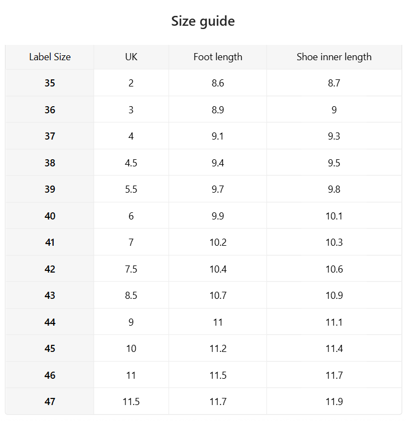Click label size 41 cell

pos(50,242)
